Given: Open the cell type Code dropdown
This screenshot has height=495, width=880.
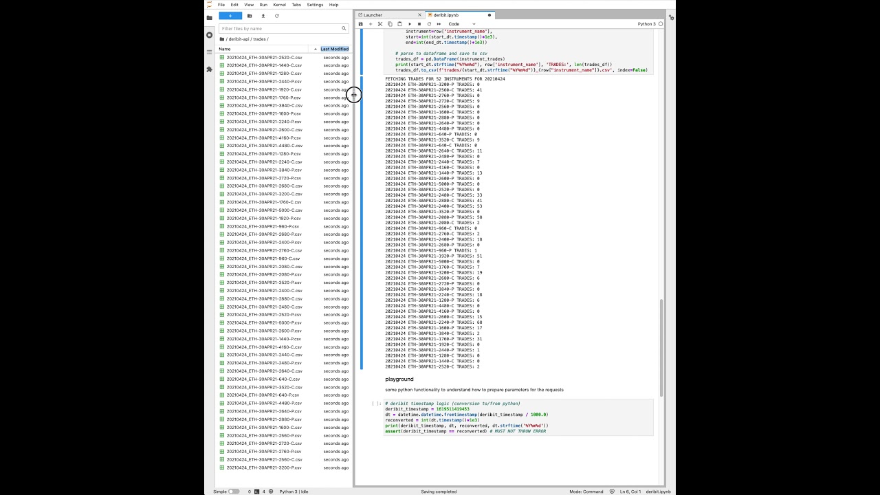Looking at the screenshot, I should click(462, 24).
